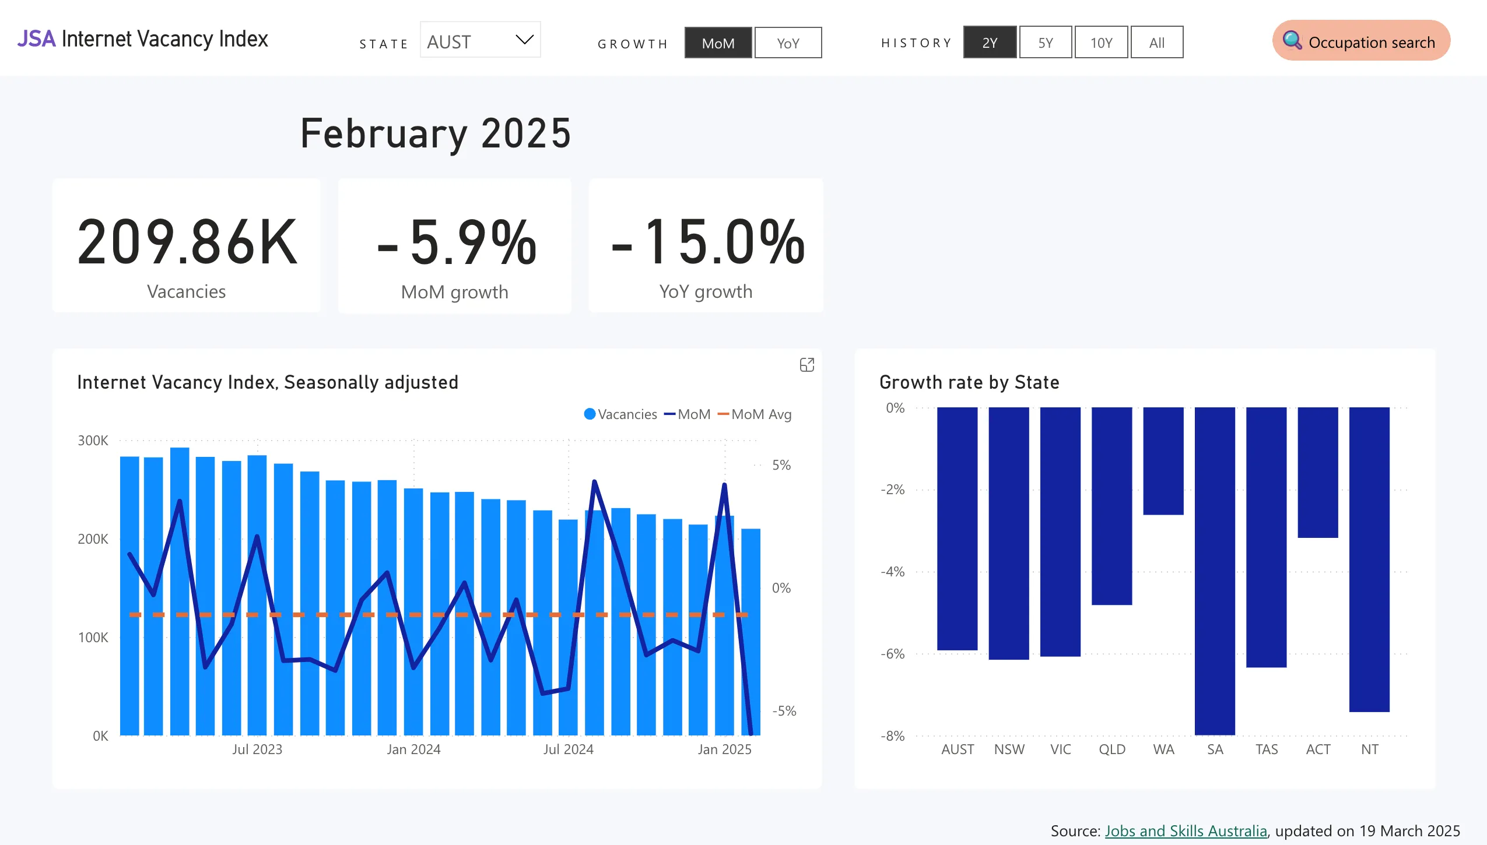Click the -15.0% YoY growth card
The height and width of the screenshot is (845, 1487).
click(x=706, y=245)
